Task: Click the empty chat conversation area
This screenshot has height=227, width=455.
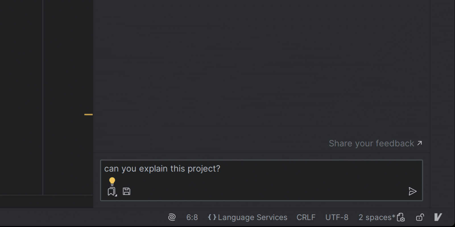Action: (261, 71)
